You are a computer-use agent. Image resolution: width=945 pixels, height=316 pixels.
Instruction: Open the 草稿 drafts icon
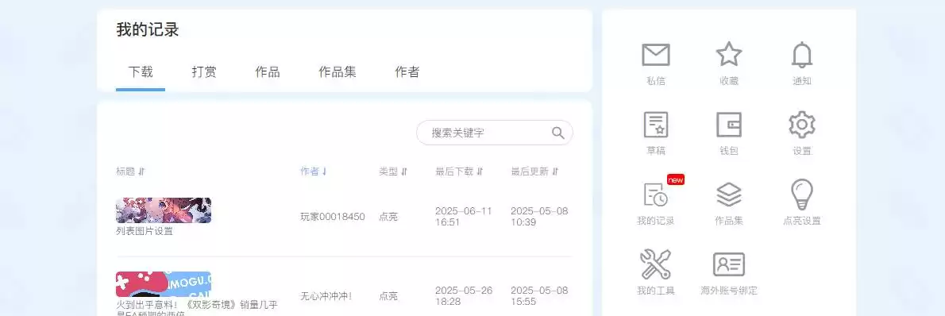[x=656, y=125]
